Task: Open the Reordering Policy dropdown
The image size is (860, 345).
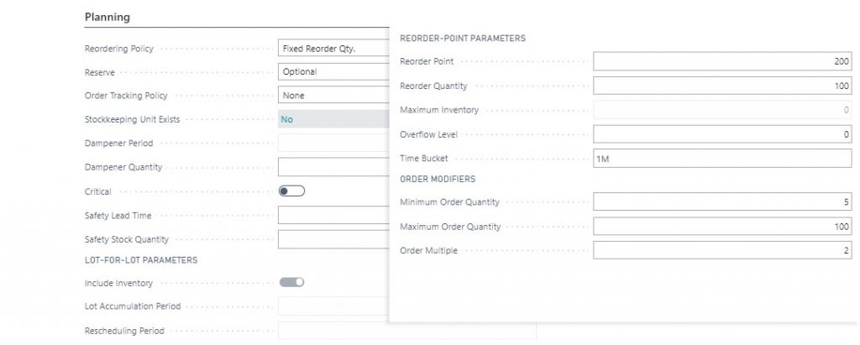Action: (x=333, y=49)
